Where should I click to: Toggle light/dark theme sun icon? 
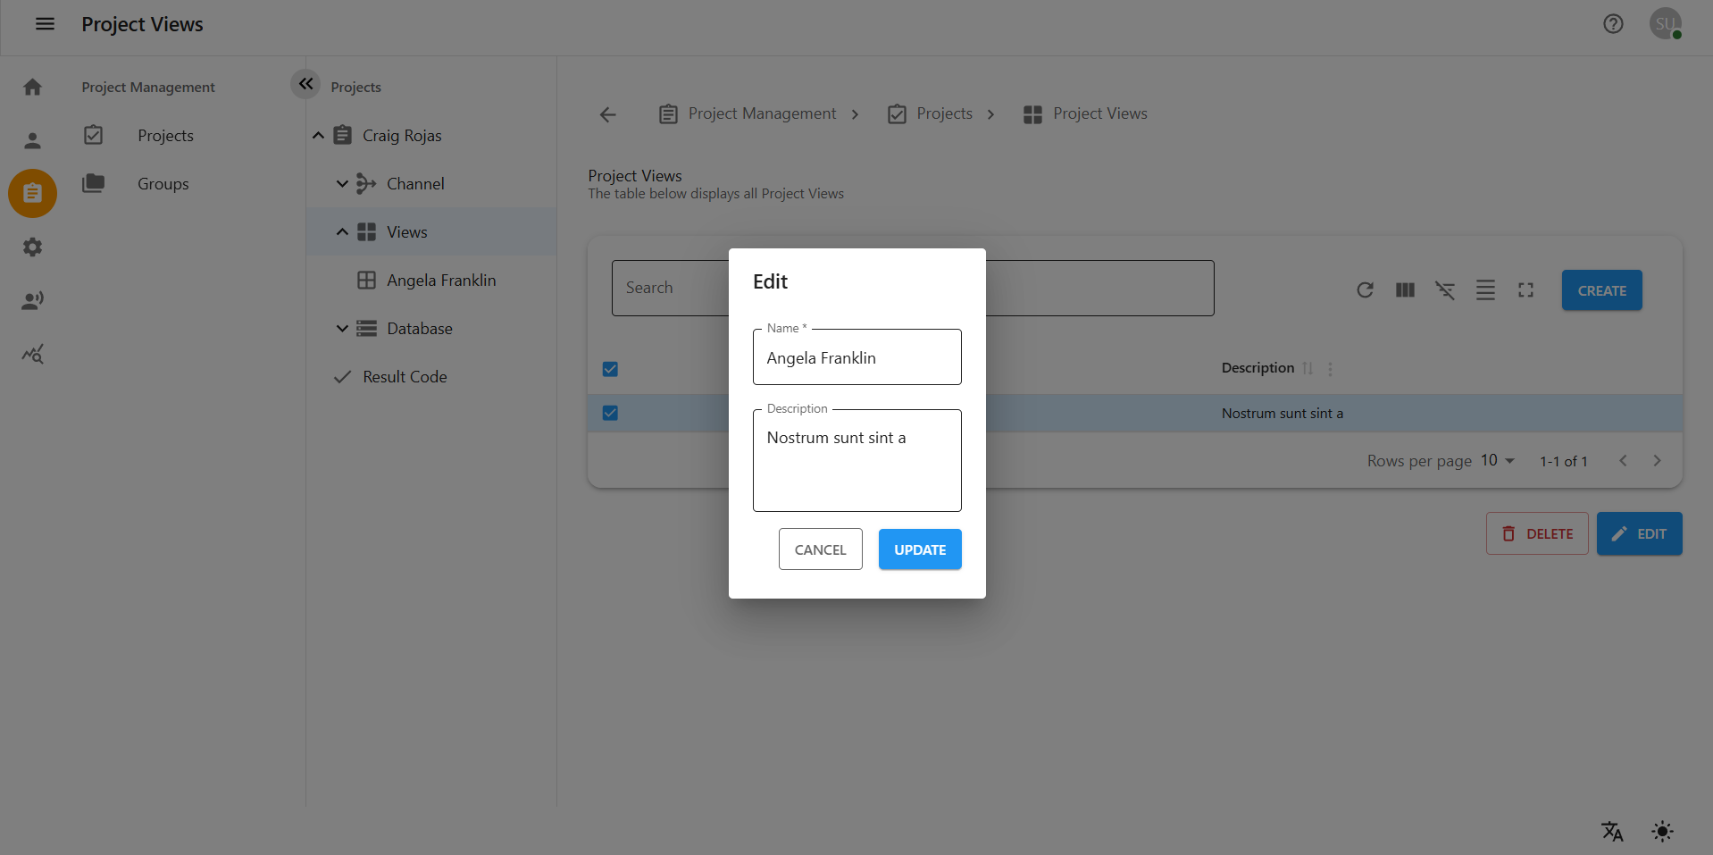[1662, 832]
